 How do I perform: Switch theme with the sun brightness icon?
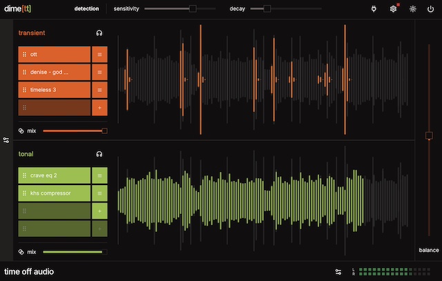413,9
